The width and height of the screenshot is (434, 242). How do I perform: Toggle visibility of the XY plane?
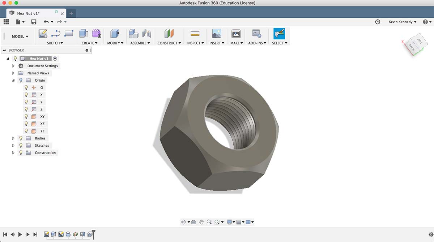coord(26,116)
